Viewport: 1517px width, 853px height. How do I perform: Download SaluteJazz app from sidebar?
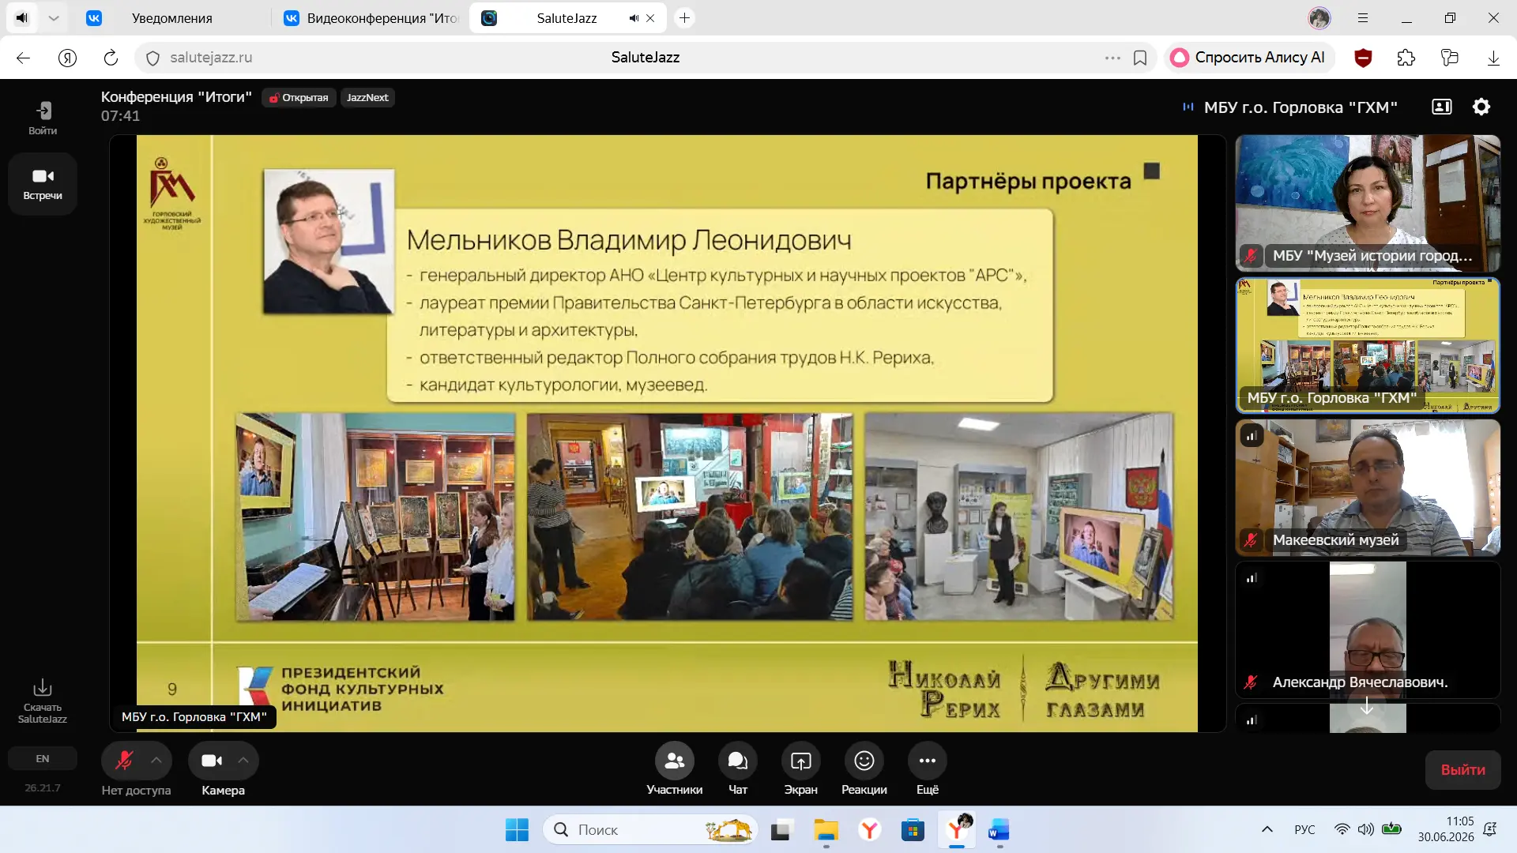click(43, 701)
